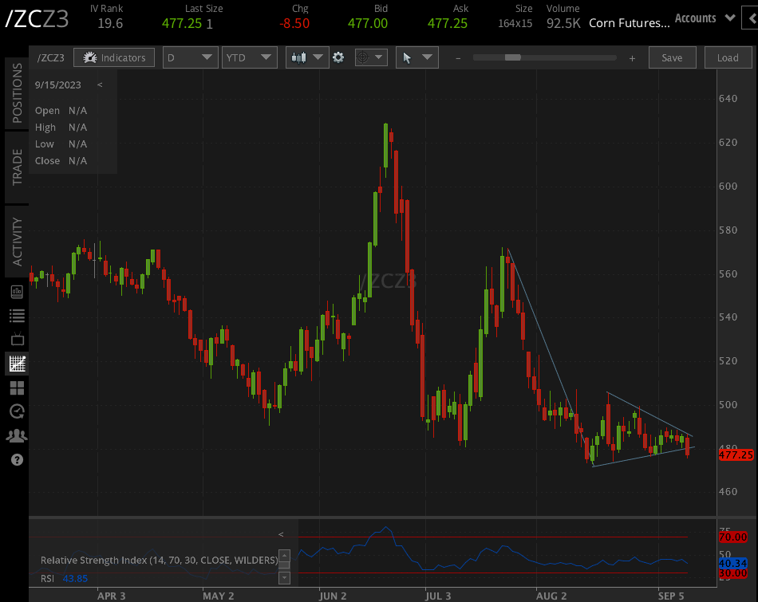Click the flexible grid icon in sidebar
This screenshot has width=758, height=602.
tap(16, 387)
